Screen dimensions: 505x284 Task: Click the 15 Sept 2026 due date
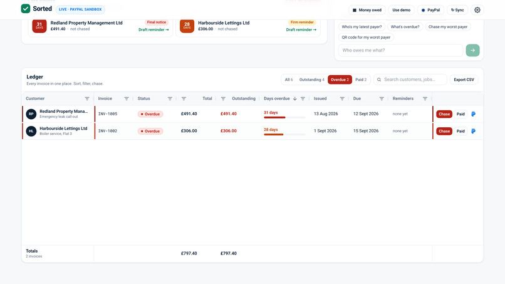(366, 131)
